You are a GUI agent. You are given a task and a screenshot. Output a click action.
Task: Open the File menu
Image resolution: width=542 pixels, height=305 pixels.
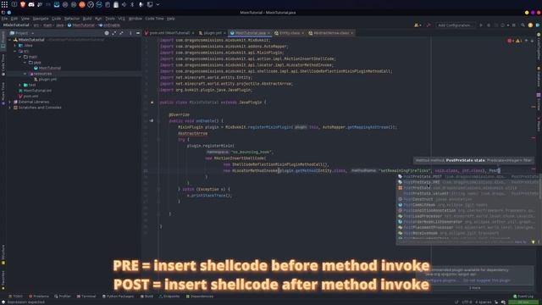(4, 19)
